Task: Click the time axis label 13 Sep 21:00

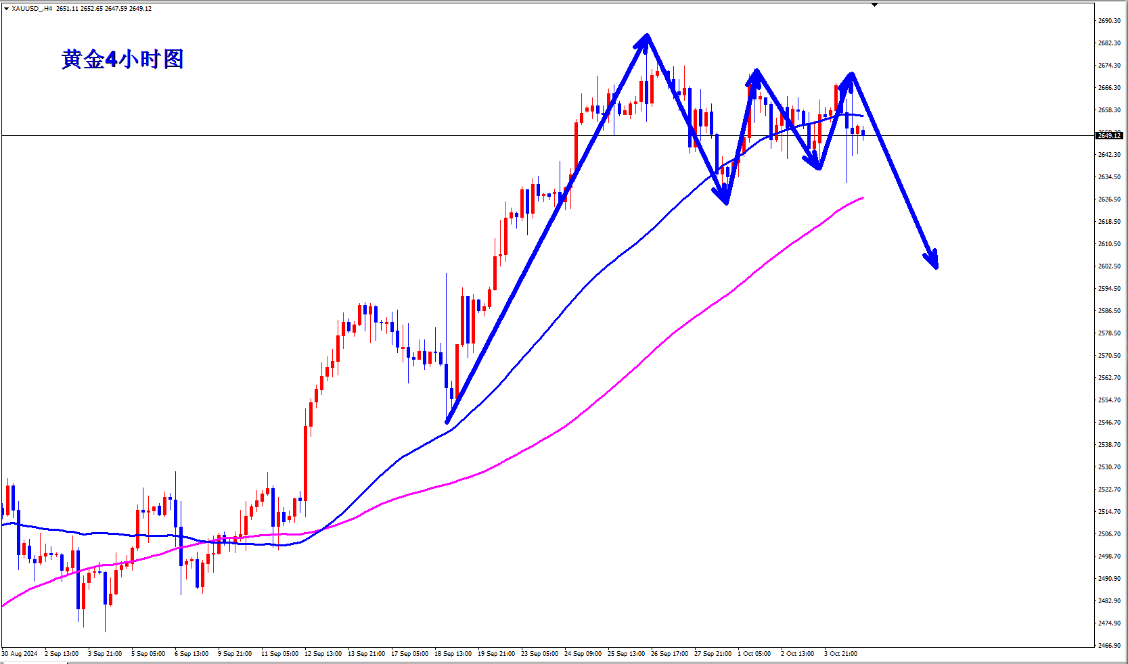Action: pyautogui.click(x=366, y=654)
